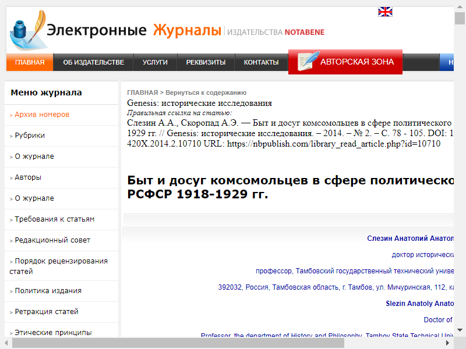Image resolution: width=466 pixels, height=349 pixels.
Task: Open Политика издания link
Action: [x=48, y=291]
